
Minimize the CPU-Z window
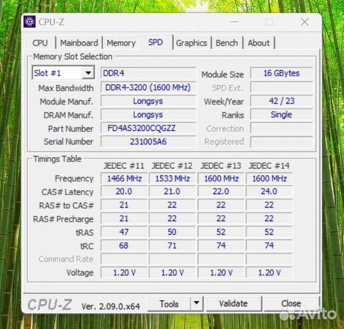click(x=234, y=22)
